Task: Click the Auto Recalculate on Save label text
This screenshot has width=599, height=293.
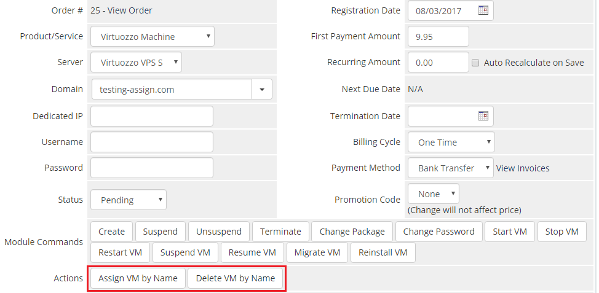Action: [534, 63]
